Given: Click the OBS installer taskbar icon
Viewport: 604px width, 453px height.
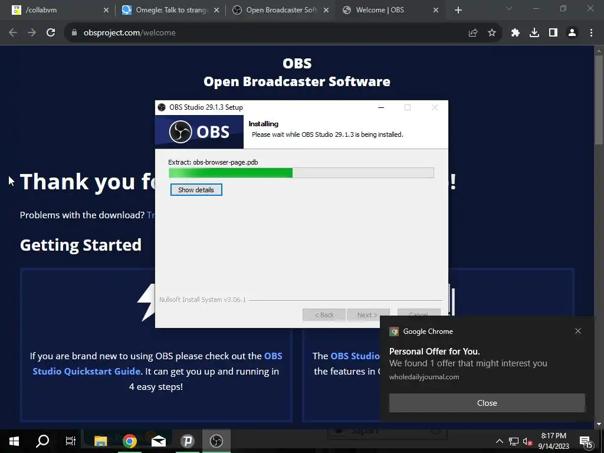Looking at the screenshot, I should [216, 441].
